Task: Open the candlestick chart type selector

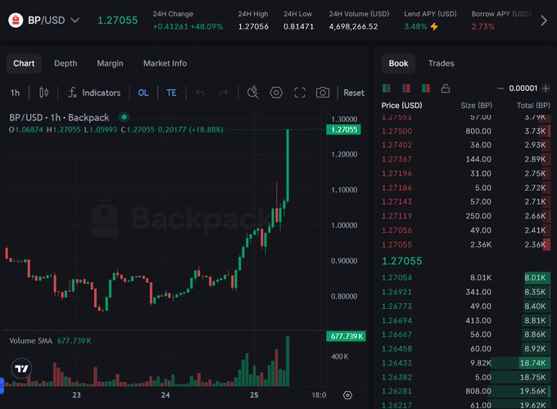Action: pyautogui.click(x=43, y=93)
